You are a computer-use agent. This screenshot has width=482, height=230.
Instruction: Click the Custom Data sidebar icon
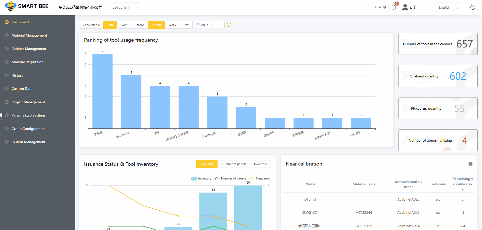(x=7, y=89)
